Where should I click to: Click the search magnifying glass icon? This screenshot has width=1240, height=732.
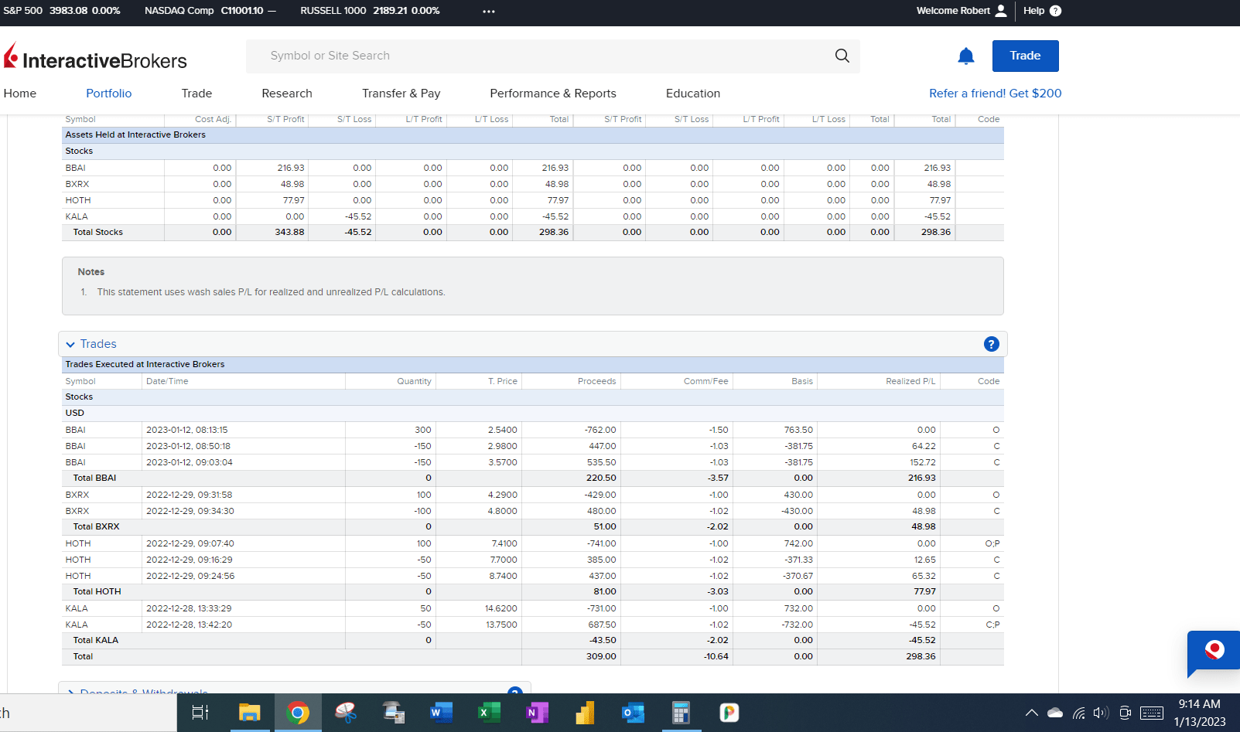click(x=842, y=56)
